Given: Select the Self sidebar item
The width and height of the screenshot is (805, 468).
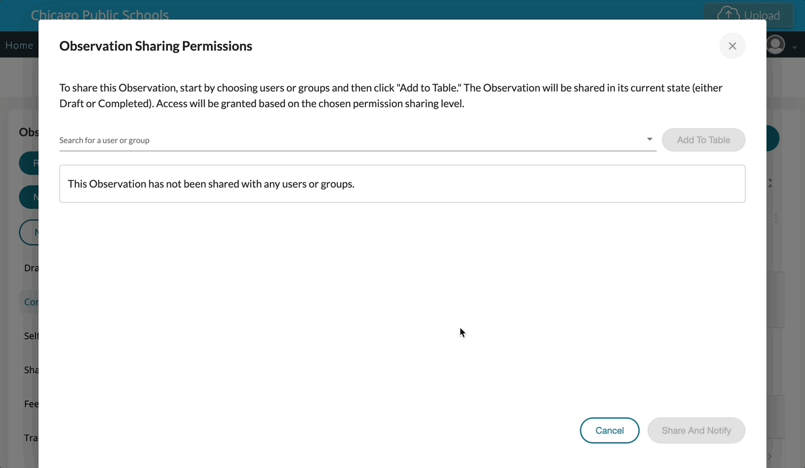Looking at the screenshot, I should pos(31,336).
